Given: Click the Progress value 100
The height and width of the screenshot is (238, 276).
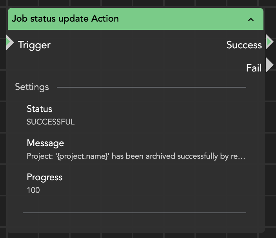Looking at the screenshot, I should coord(33,190).
